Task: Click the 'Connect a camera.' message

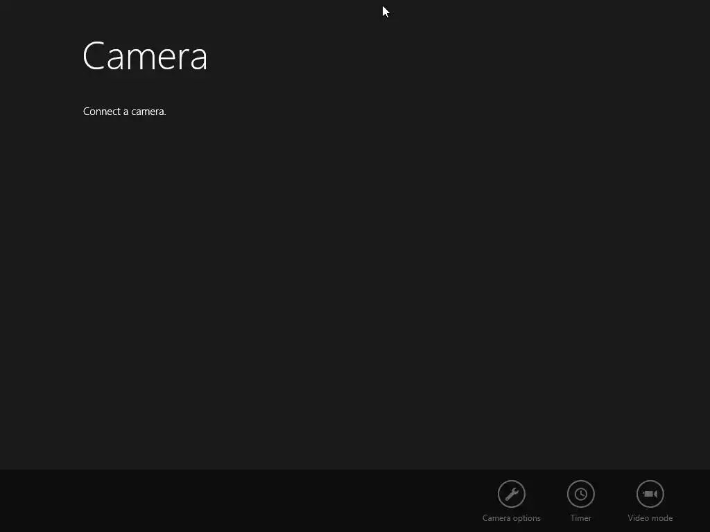Action: [125, 112]
